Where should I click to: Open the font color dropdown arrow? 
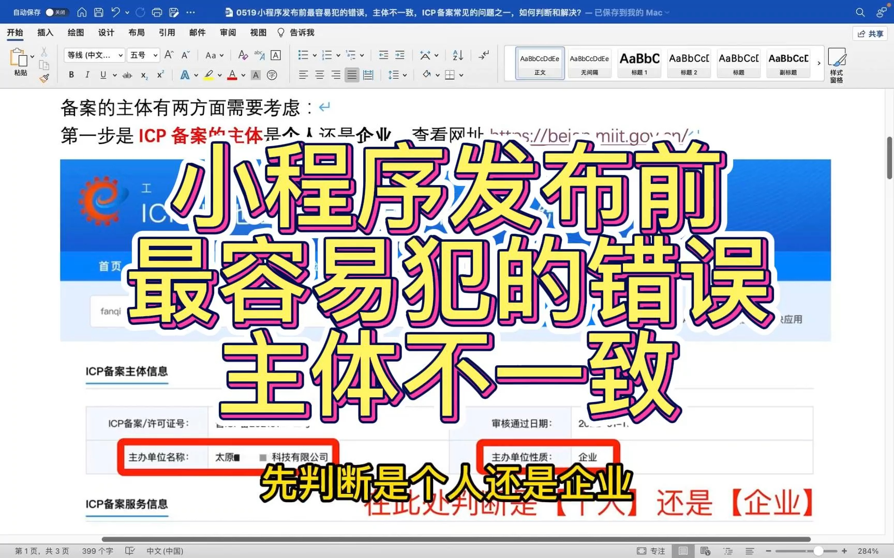click(x=243, y=75)
